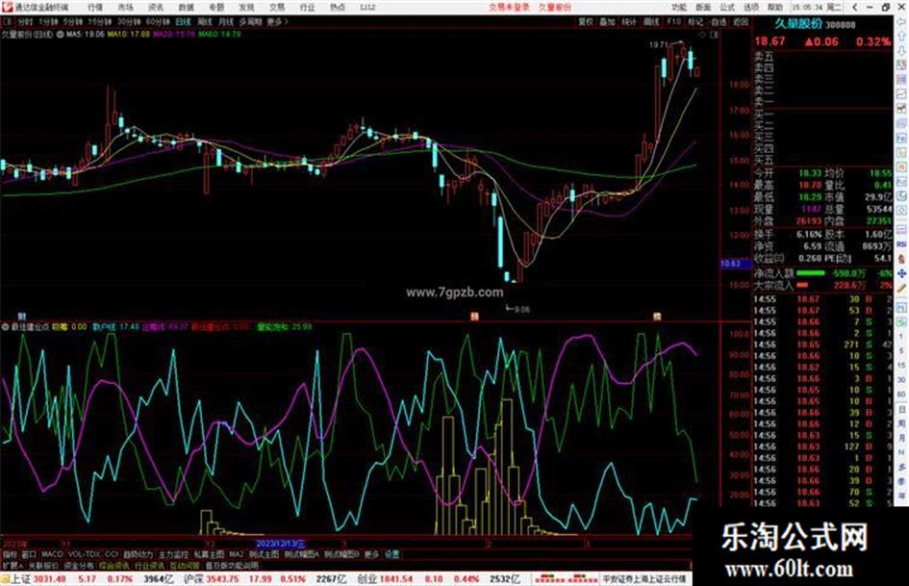Open the 资讯 menu
The width and height of the screenshot is (909, 586).
156,8
